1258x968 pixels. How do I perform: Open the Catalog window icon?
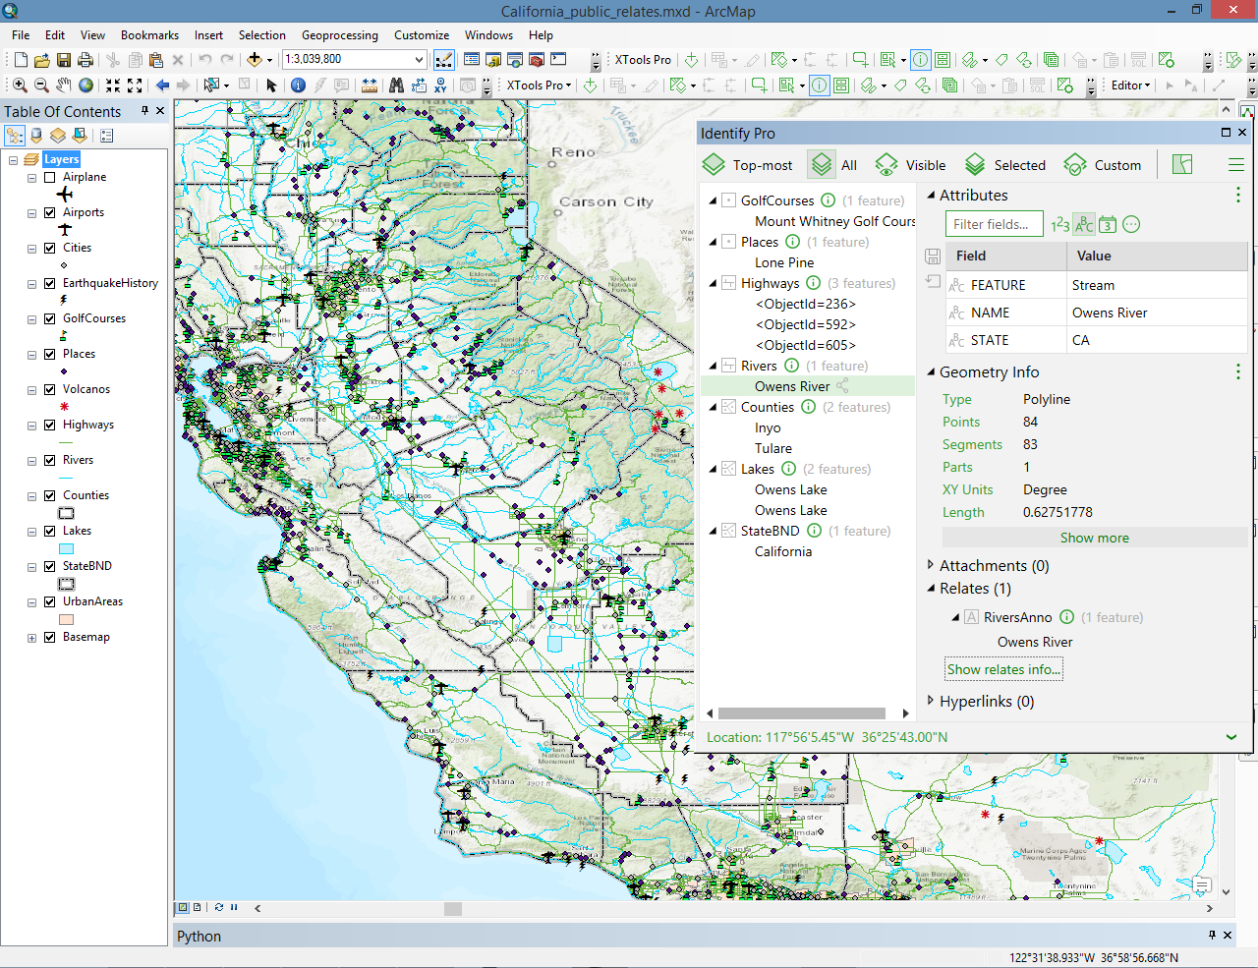tap(493, 60)
